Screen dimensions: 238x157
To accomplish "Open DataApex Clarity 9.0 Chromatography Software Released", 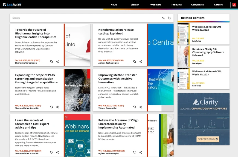I will tap(208, 52).
